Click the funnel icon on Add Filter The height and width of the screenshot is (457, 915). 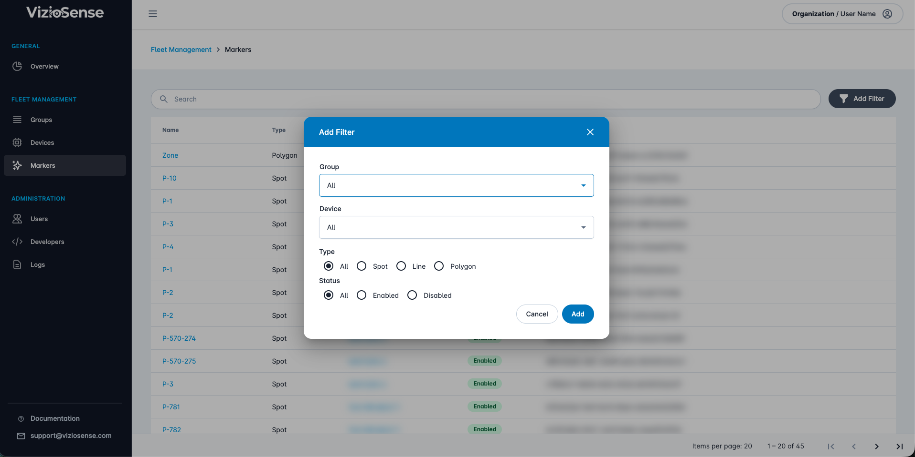click(x=844, y=99)
